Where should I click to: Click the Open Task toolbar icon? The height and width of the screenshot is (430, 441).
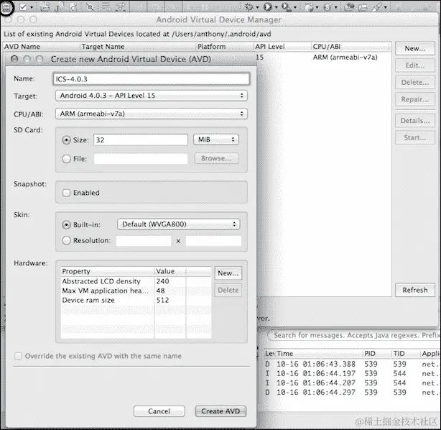pos(363,6)
